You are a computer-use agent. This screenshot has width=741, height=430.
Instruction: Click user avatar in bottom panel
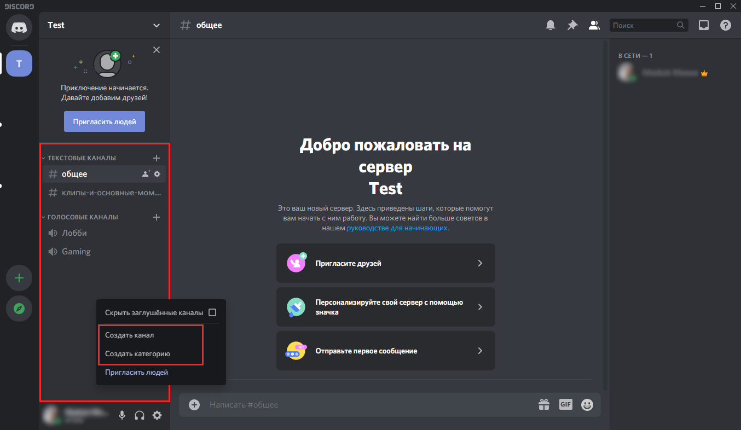[51, 415]
